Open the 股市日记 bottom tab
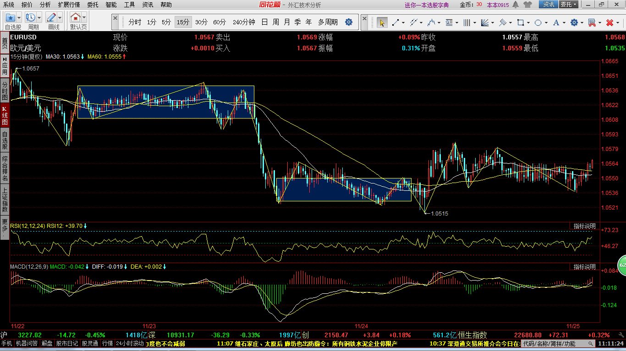This screenshot has height=351, width=626. pyautogui.click(x=66, y=343)
